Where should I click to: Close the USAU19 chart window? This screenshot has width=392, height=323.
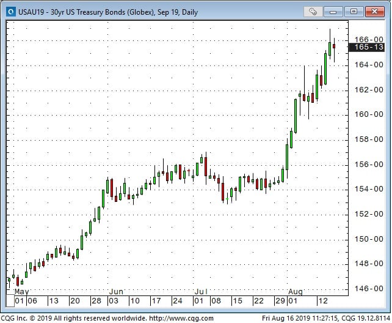(374, 12)
